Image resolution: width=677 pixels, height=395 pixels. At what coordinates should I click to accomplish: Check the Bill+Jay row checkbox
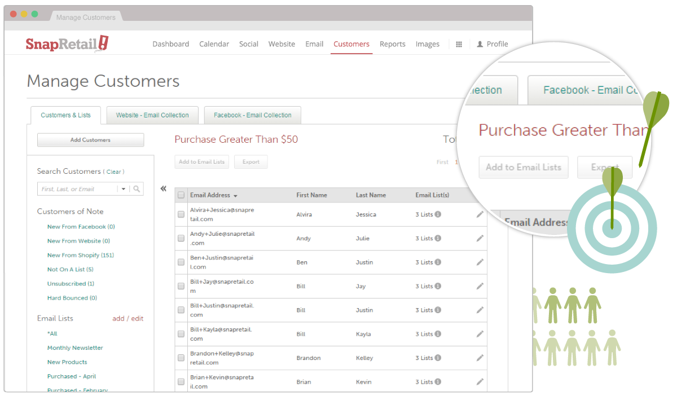(x=181, y=286)
